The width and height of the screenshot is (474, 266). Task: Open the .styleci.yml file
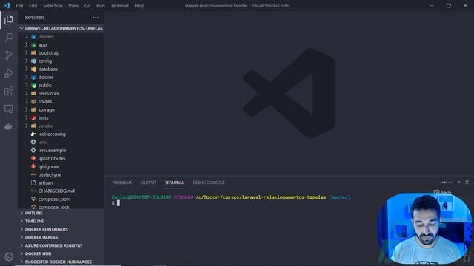61,174
